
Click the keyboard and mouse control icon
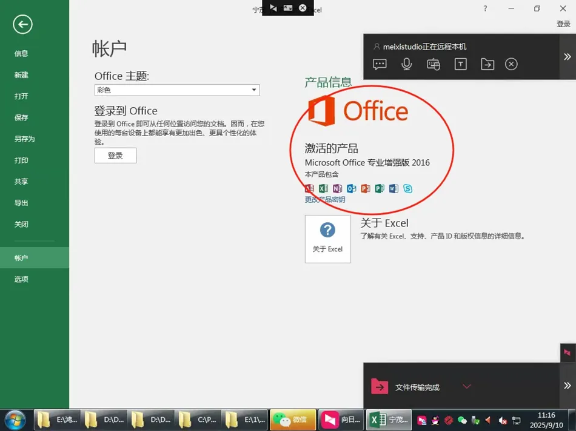[434, 64]
